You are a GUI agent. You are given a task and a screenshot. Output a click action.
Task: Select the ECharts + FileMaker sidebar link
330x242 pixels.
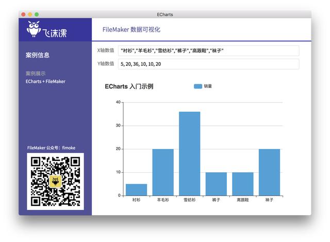pyautogui.click(x=45, y=81)
